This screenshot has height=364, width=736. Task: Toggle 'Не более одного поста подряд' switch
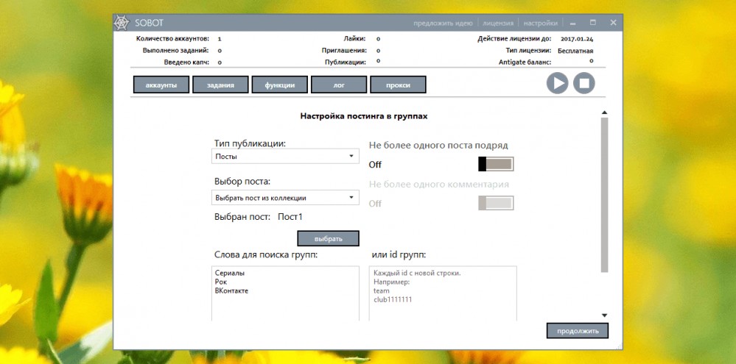point(496,164)
